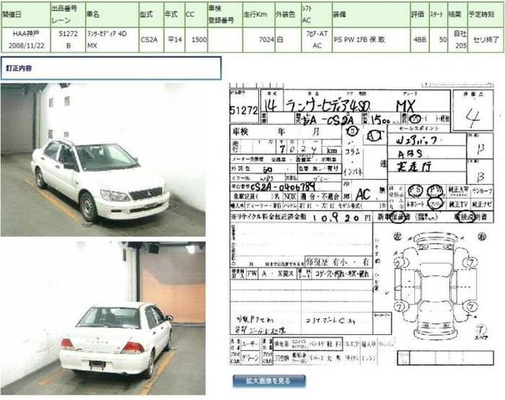
Task: Click the 拡大画像を見る button
Action: (x=269, y=381)
